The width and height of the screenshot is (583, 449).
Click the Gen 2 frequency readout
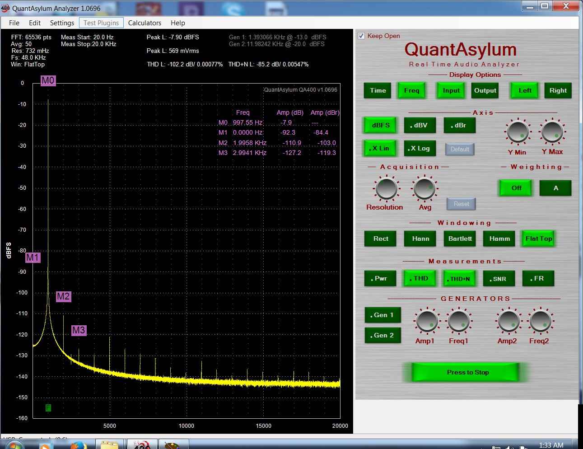(x=277, y=44)
